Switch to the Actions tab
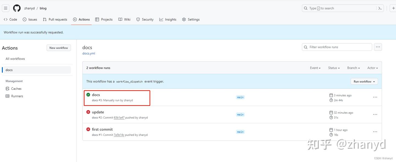Screen dimensions: 396x162 point(81,19)
